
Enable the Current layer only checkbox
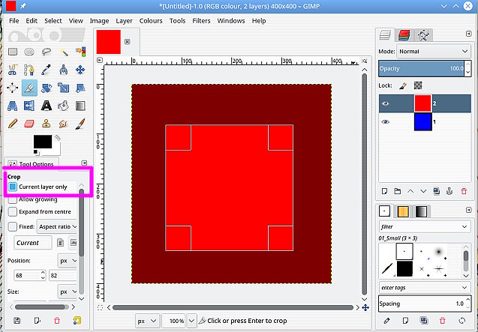pyautogui.click(x=13, y=187)
